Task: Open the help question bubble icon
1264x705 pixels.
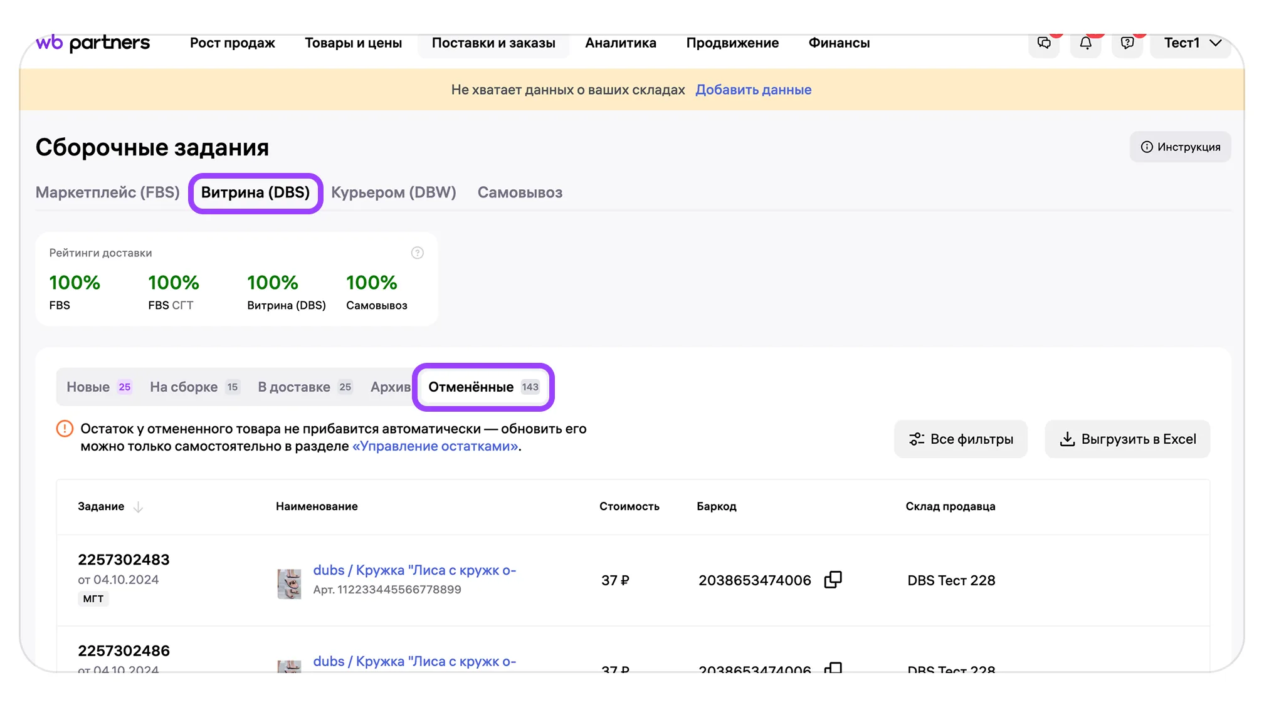Action: pos(1127,43)
